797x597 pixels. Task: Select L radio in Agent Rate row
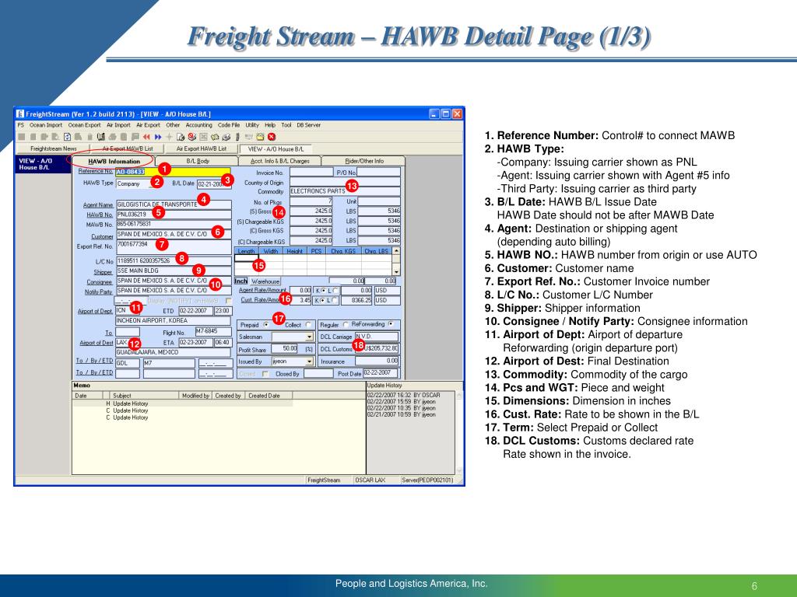335,291
